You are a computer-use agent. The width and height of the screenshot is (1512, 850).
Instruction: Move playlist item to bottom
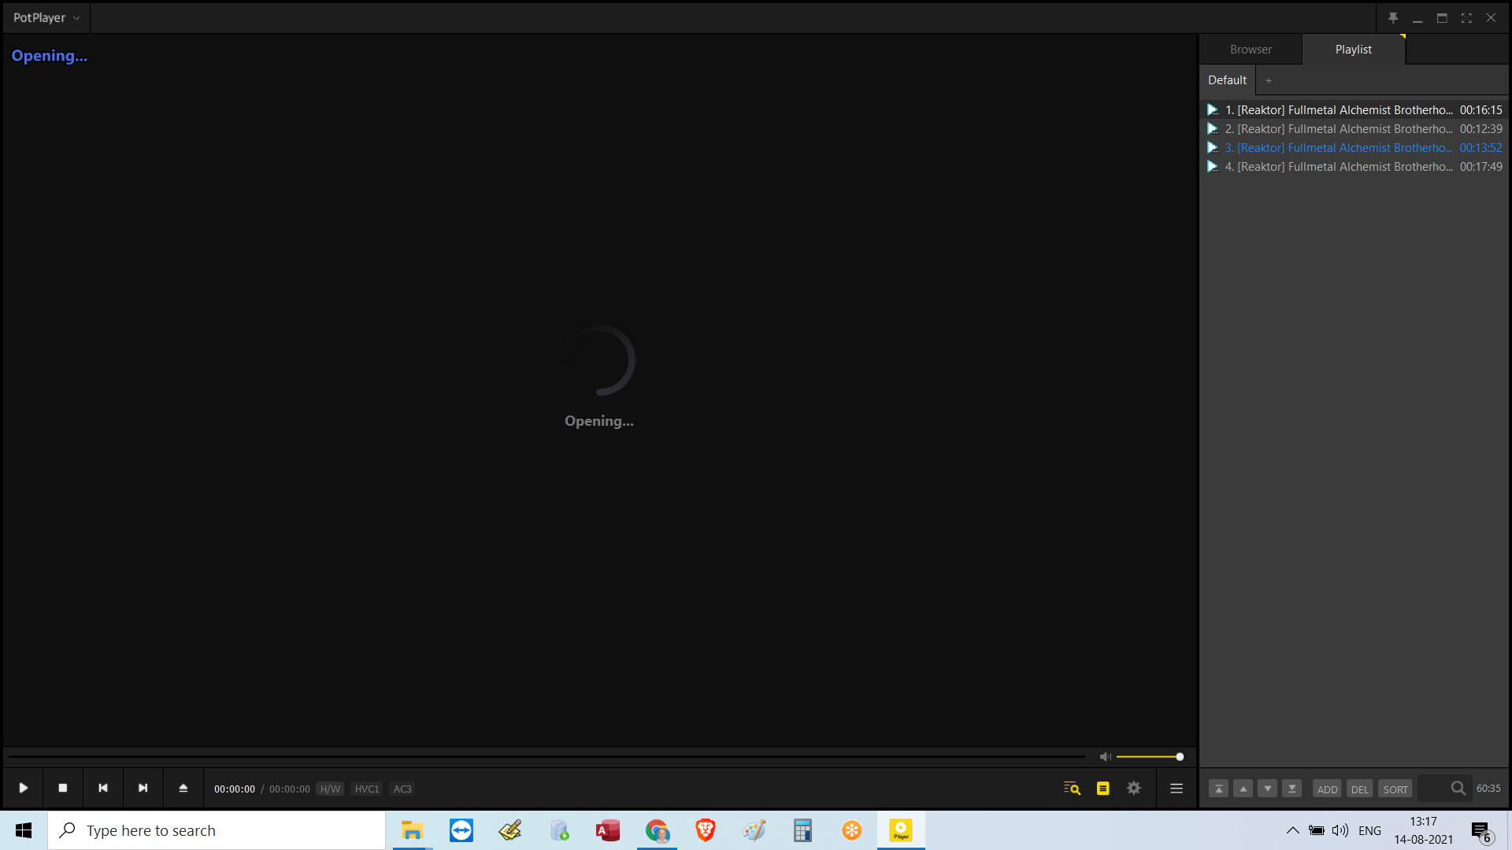point(1292,789)
